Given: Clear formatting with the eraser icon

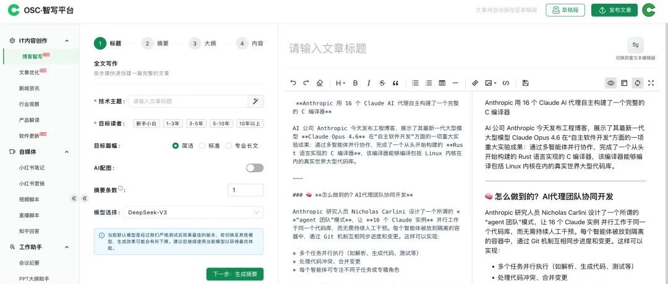Looking at the screenshot, I should 320,83.
